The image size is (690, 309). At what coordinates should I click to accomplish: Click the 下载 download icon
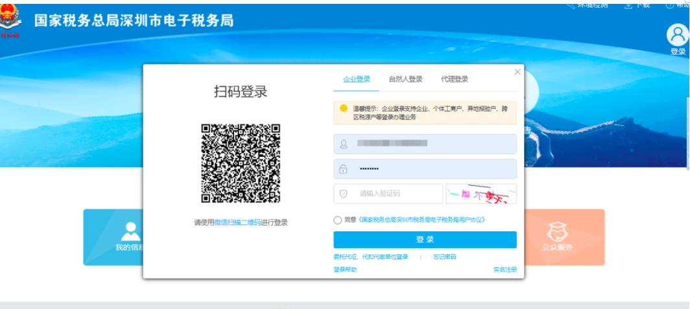627,5
